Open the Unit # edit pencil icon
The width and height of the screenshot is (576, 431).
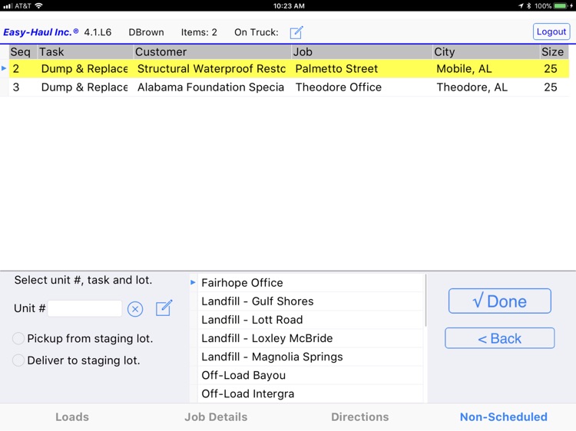pos(164,308)
